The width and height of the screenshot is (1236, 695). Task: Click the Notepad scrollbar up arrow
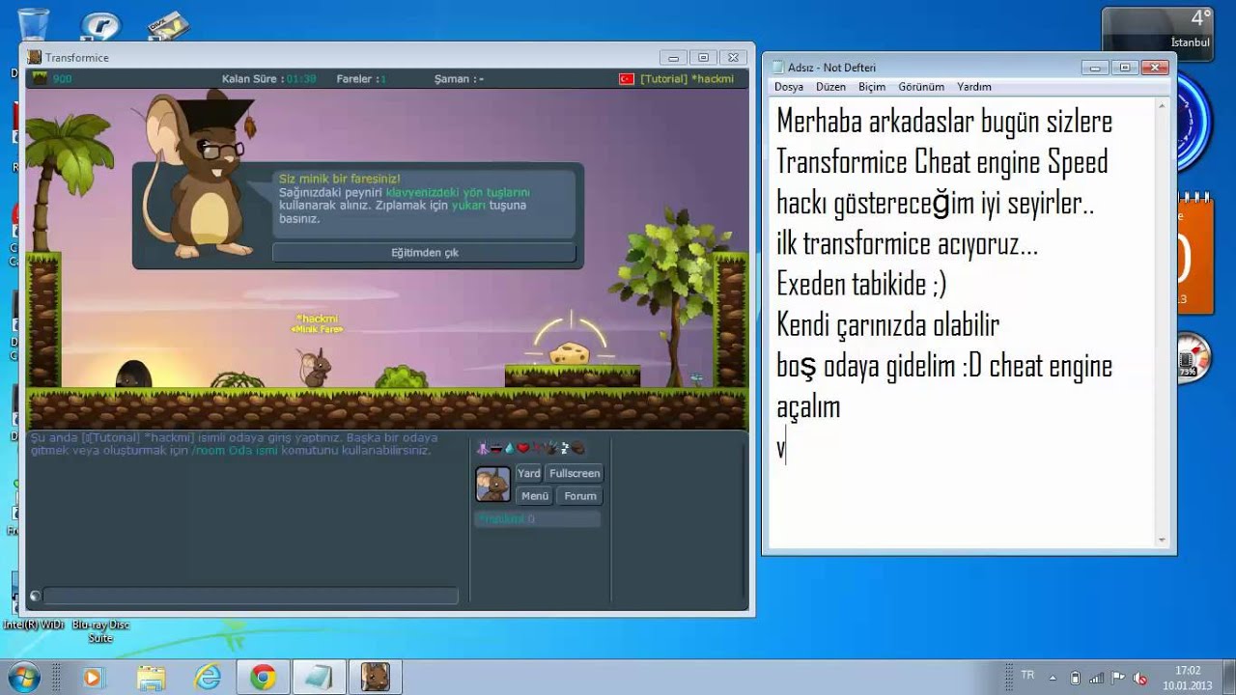tap(1162, 105)
